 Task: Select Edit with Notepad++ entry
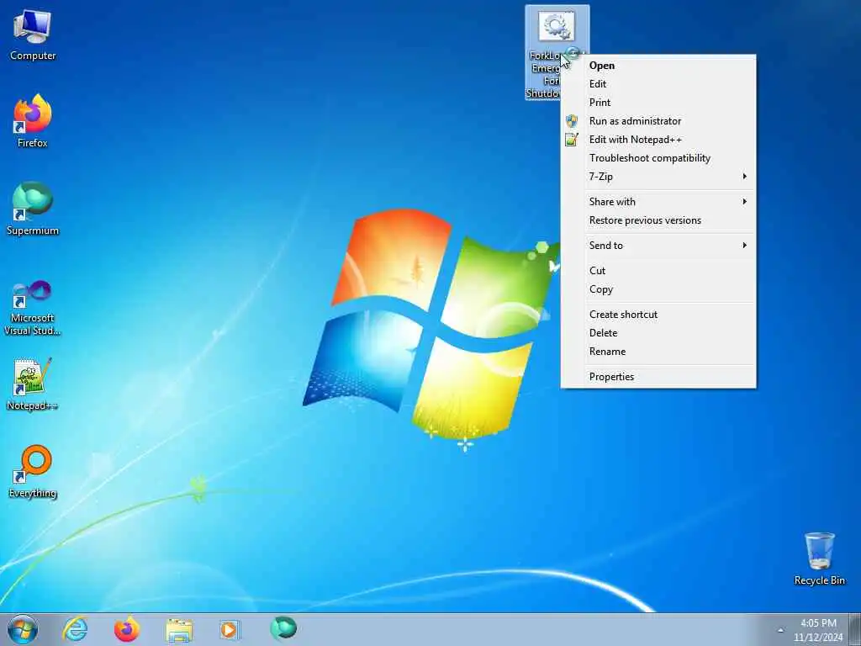coord(658,140)
